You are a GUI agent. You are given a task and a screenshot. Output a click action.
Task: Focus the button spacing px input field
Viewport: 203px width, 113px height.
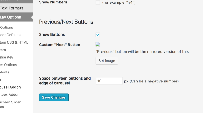tap(109, 81)
